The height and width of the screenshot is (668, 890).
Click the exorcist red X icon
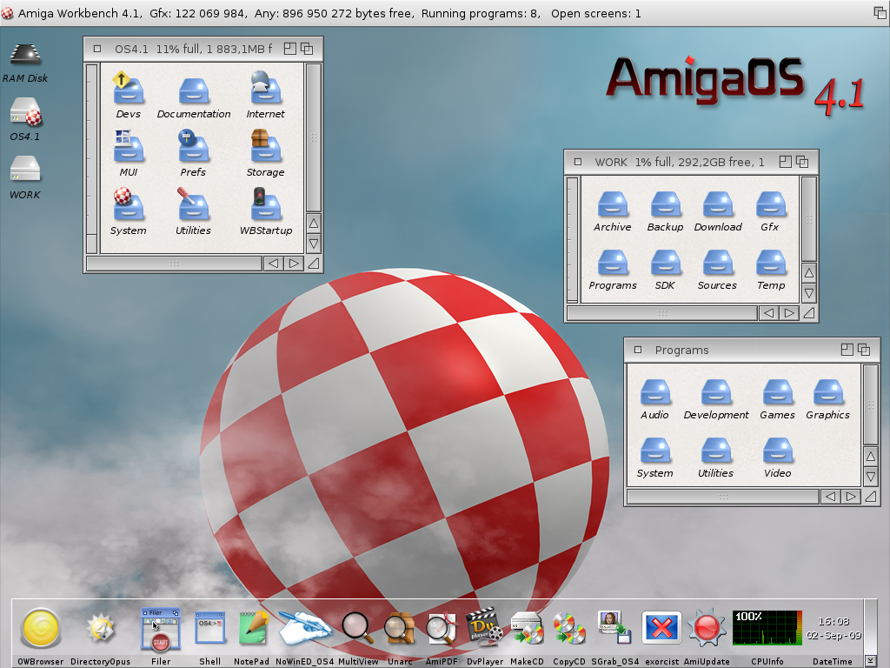pyautogui.click(x=661, y=628)
